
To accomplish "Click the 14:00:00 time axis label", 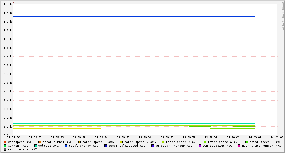I will click(x=233, y=137).
